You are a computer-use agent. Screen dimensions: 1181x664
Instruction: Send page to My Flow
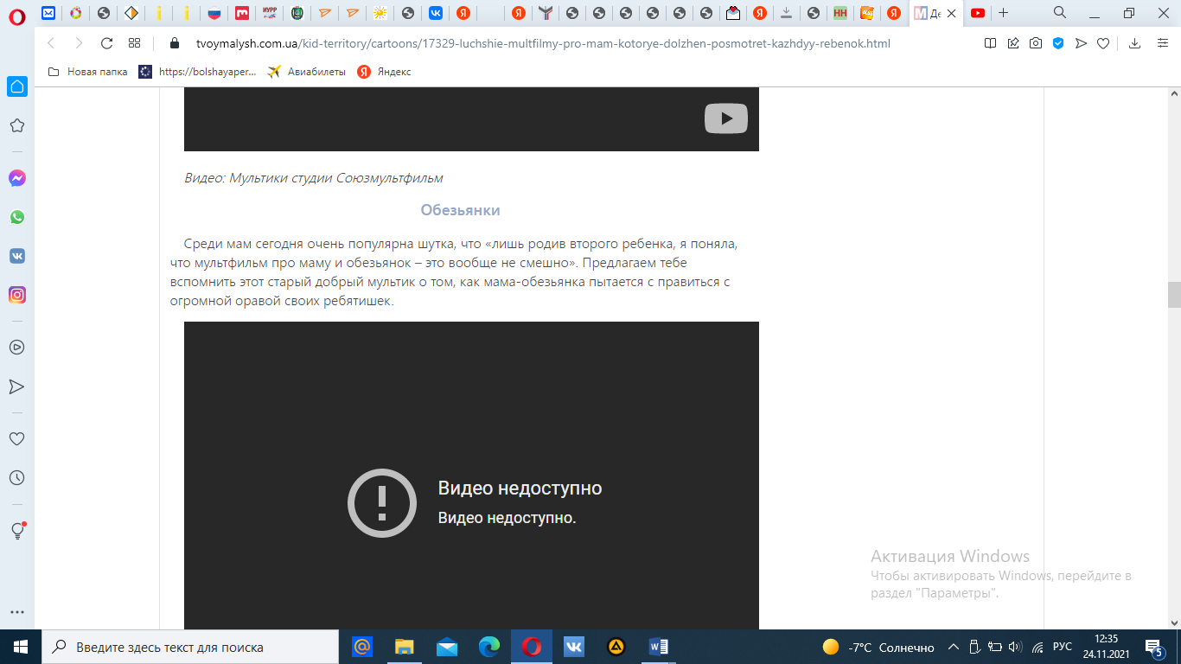coord(1081,43)
